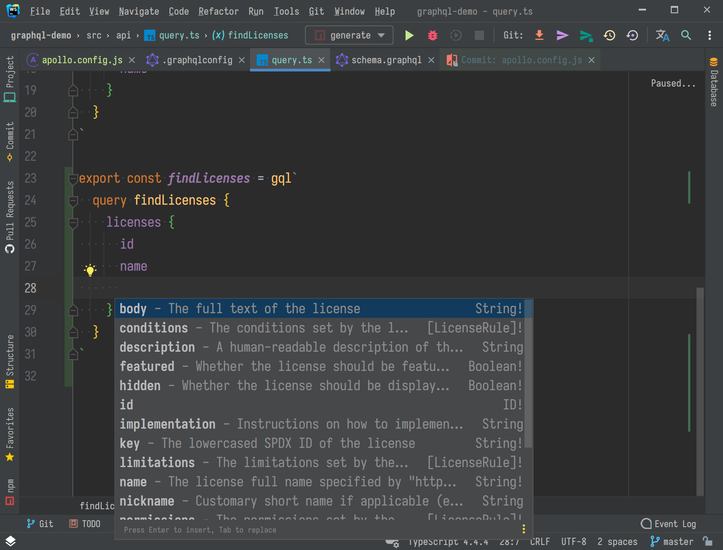Open the toolbar more options menu
Screen dimensions: 723x550
709,35
